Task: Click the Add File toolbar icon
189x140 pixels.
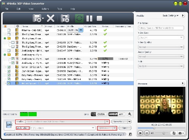Action: tap(37, 18)
